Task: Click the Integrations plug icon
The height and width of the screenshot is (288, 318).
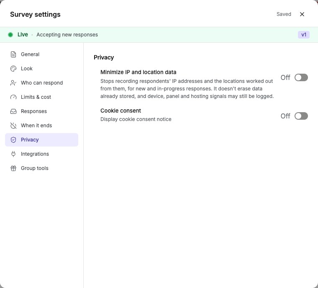Action: pos(13,154)
